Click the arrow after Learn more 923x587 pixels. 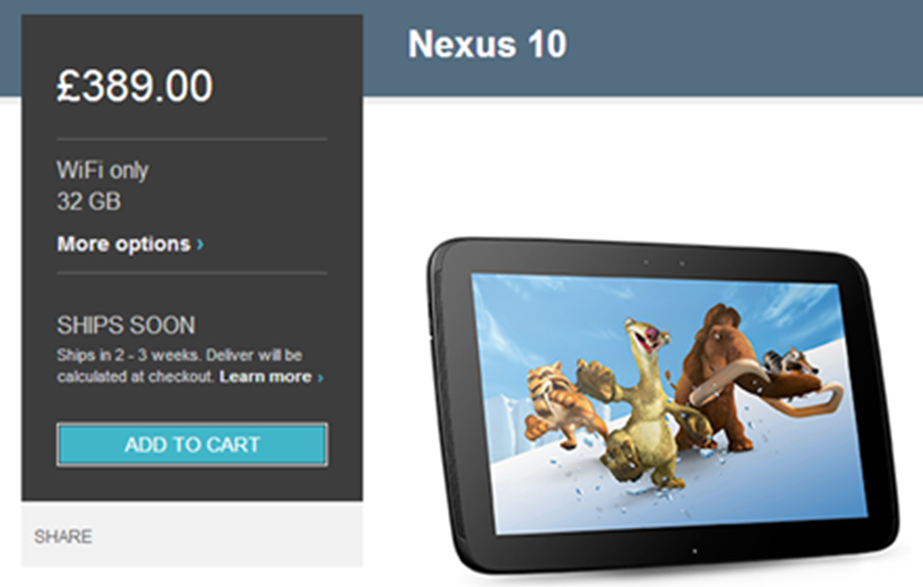(320, 377)
